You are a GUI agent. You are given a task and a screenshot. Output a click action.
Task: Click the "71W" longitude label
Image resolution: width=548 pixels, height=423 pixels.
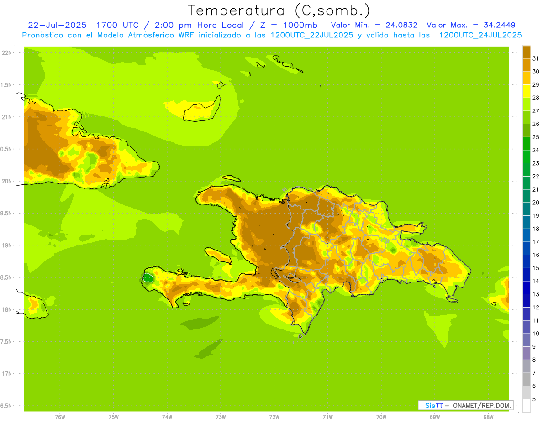pos(327,417)
